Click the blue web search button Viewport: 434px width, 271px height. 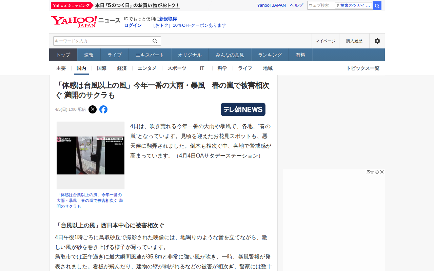coord(377,6)
